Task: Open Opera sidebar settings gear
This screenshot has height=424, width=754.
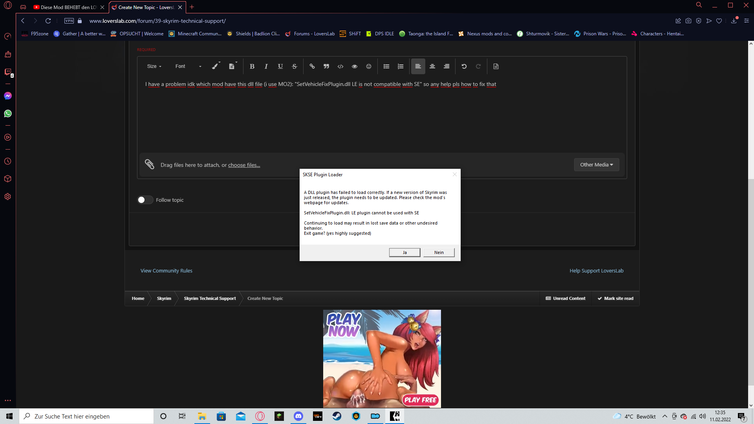Action: [x=8, y=197]
